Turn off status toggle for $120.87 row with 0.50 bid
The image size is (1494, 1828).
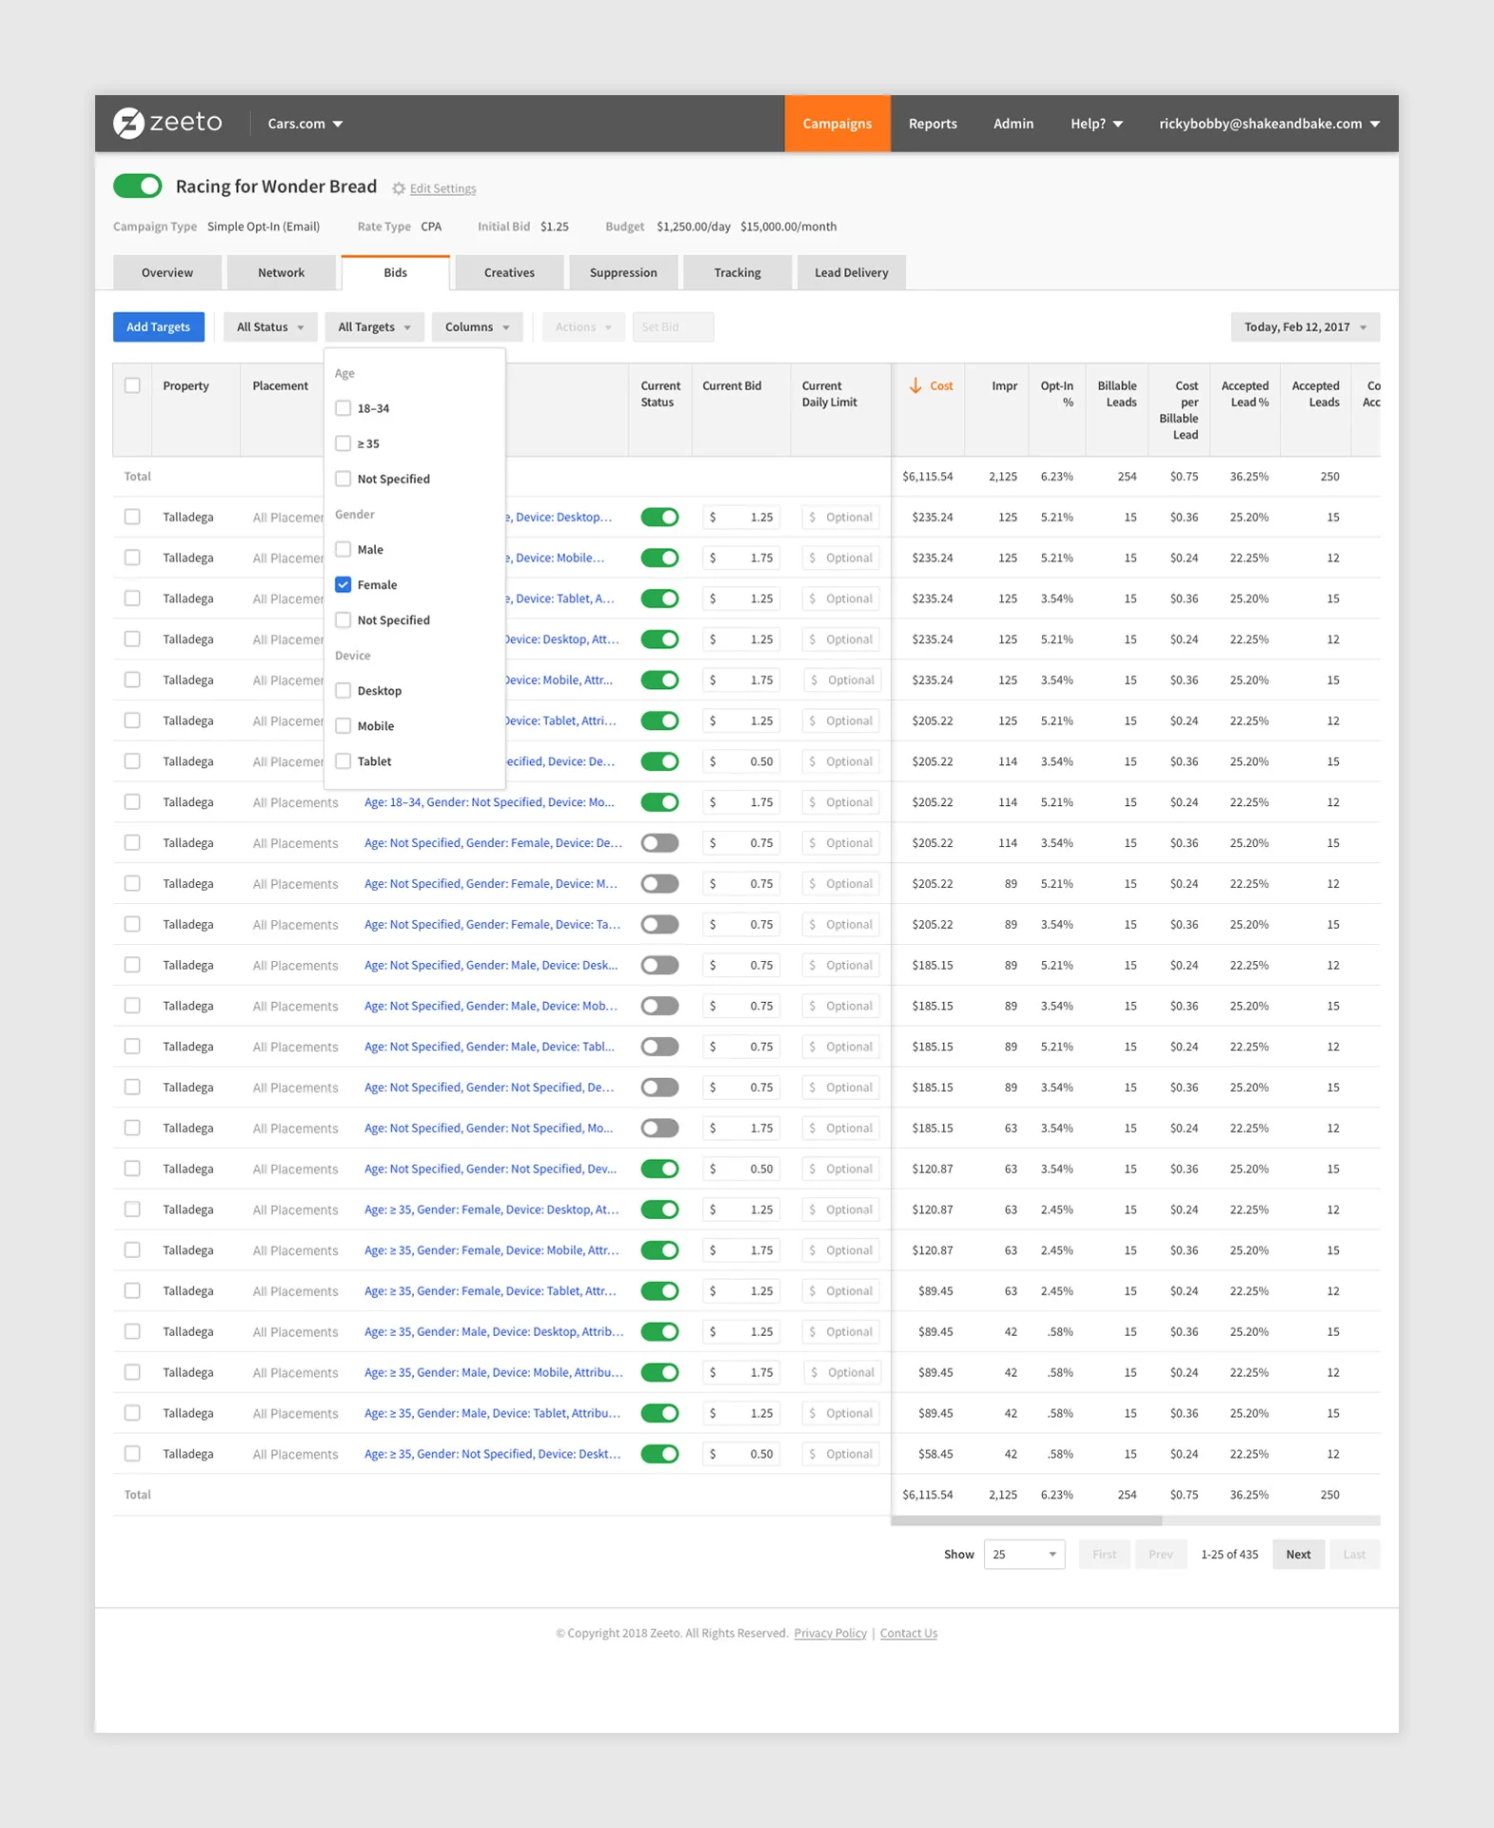pyautogui.click(x=659, y=1169)
